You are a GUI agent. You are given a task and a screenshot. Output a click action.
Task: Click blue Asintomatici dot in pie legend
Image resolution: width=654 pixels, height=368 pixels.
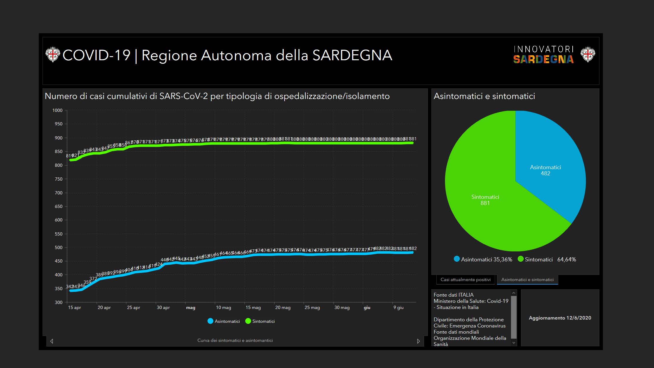coord(457,259)
